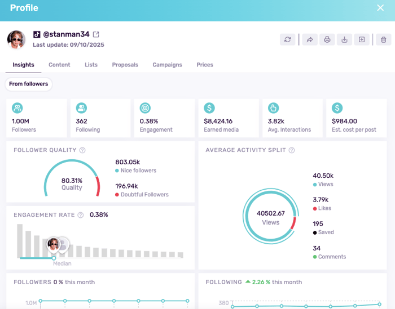Print the profile report
The width and height of the screenshot is (395, 309).
(x=327, y=39)
